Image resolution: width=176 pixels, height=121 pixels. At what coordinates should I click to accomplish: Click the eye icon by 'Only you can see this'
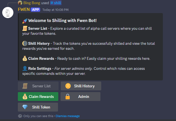tap(20, 116)
